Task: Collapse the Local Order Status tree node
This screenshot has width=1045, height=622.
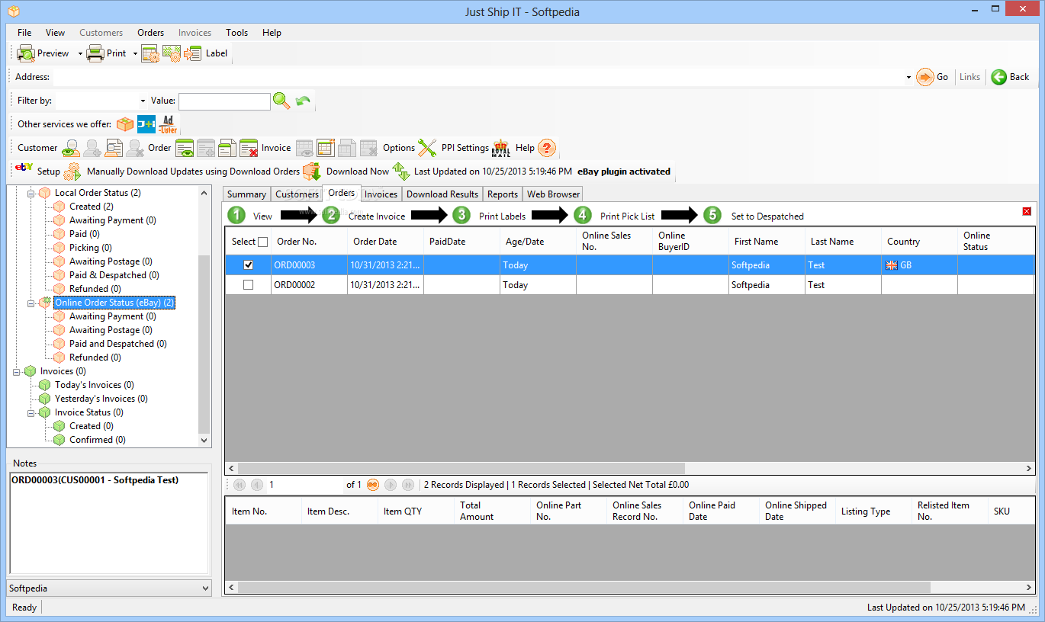Action: [x=32, y=194]
